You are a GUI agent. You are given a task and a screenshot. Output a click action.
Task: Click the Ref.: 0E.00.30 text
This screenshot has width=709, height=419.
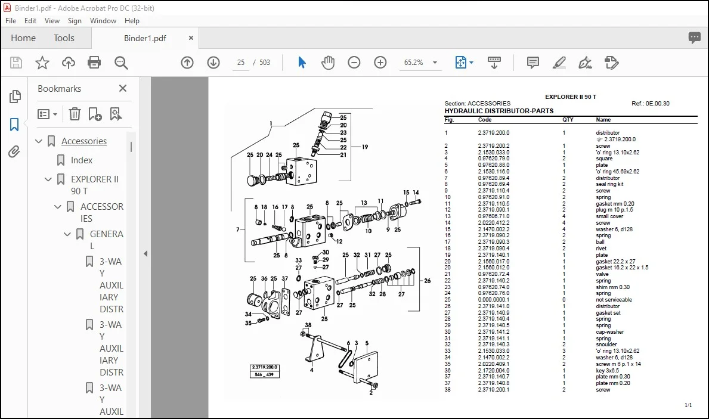[650, 104]
